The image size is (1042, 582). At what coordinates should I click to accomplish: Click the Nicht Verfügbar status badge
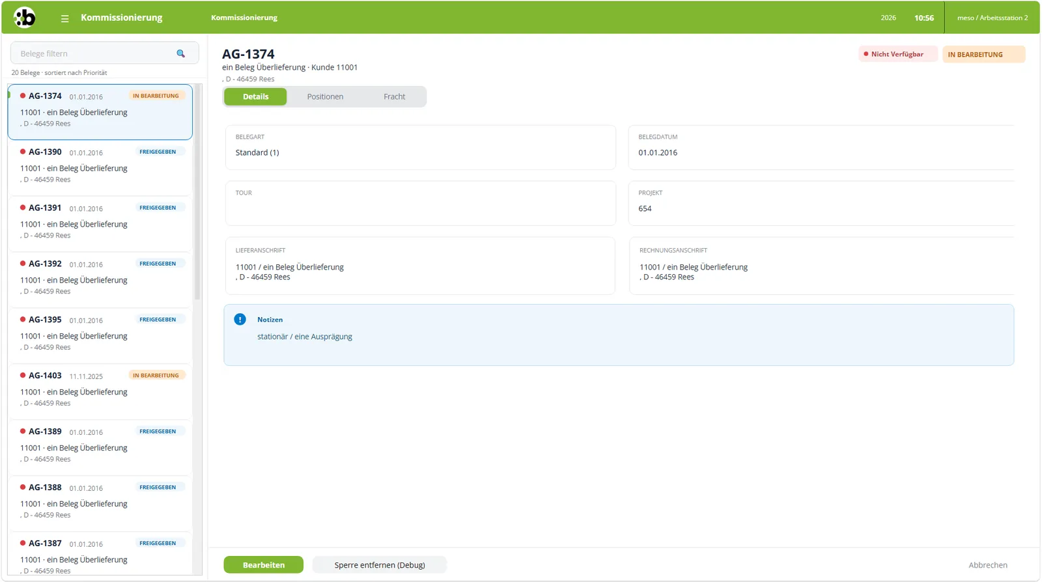(897, 54)
